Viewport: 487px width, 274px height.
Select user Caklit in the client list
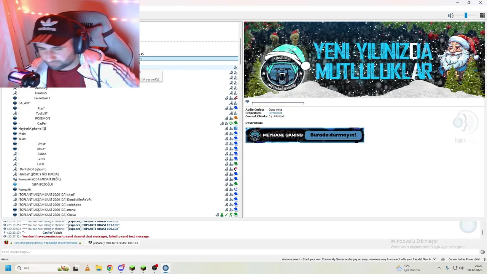[x=40, y=164]
